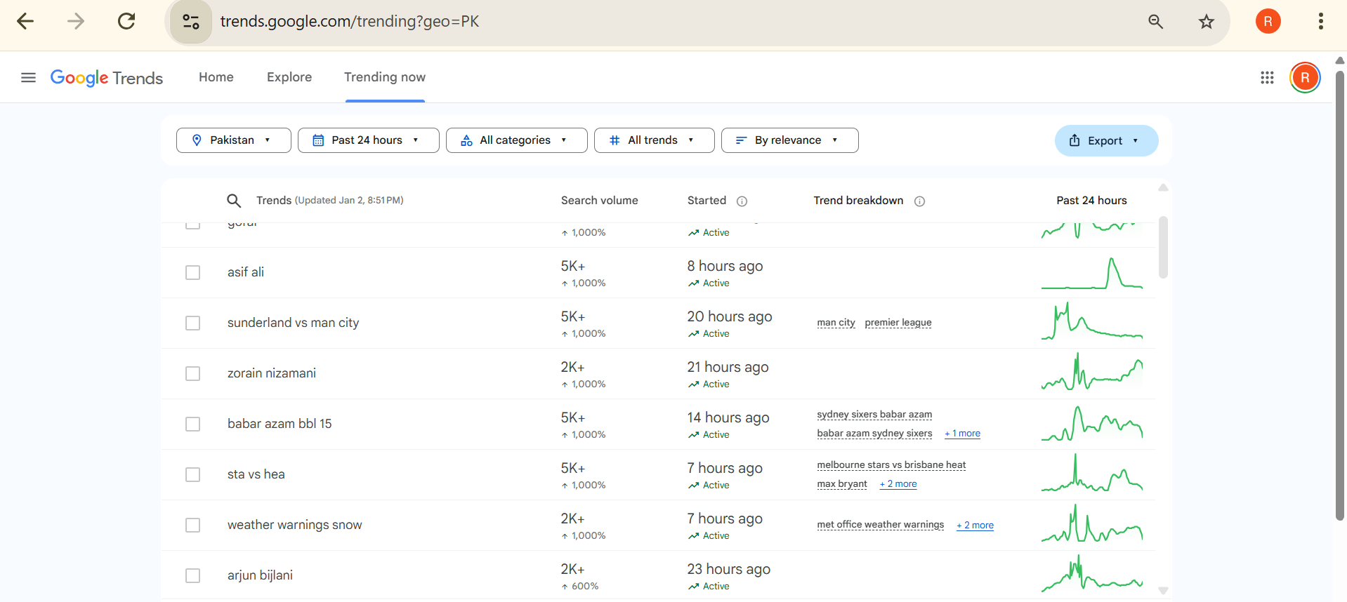1347x602 pixels.
Task: Open the man city breakdown link
Action: coord(836,323)
